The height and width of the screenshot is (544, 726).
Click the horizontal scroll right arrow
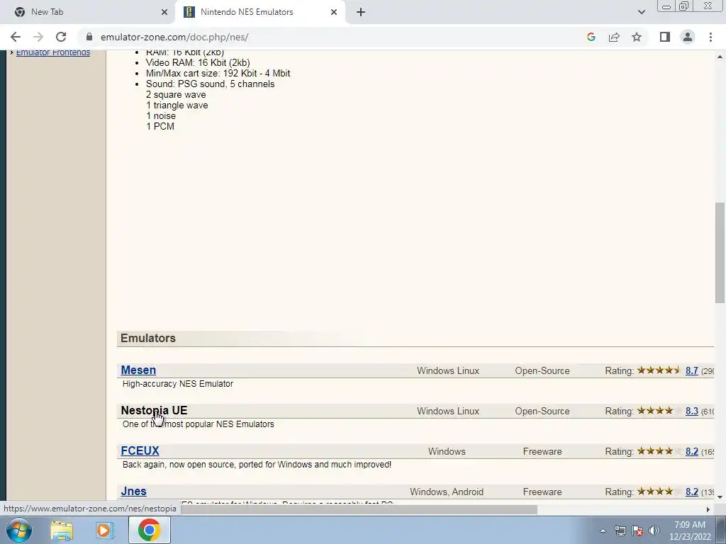[x=708, y=509]
